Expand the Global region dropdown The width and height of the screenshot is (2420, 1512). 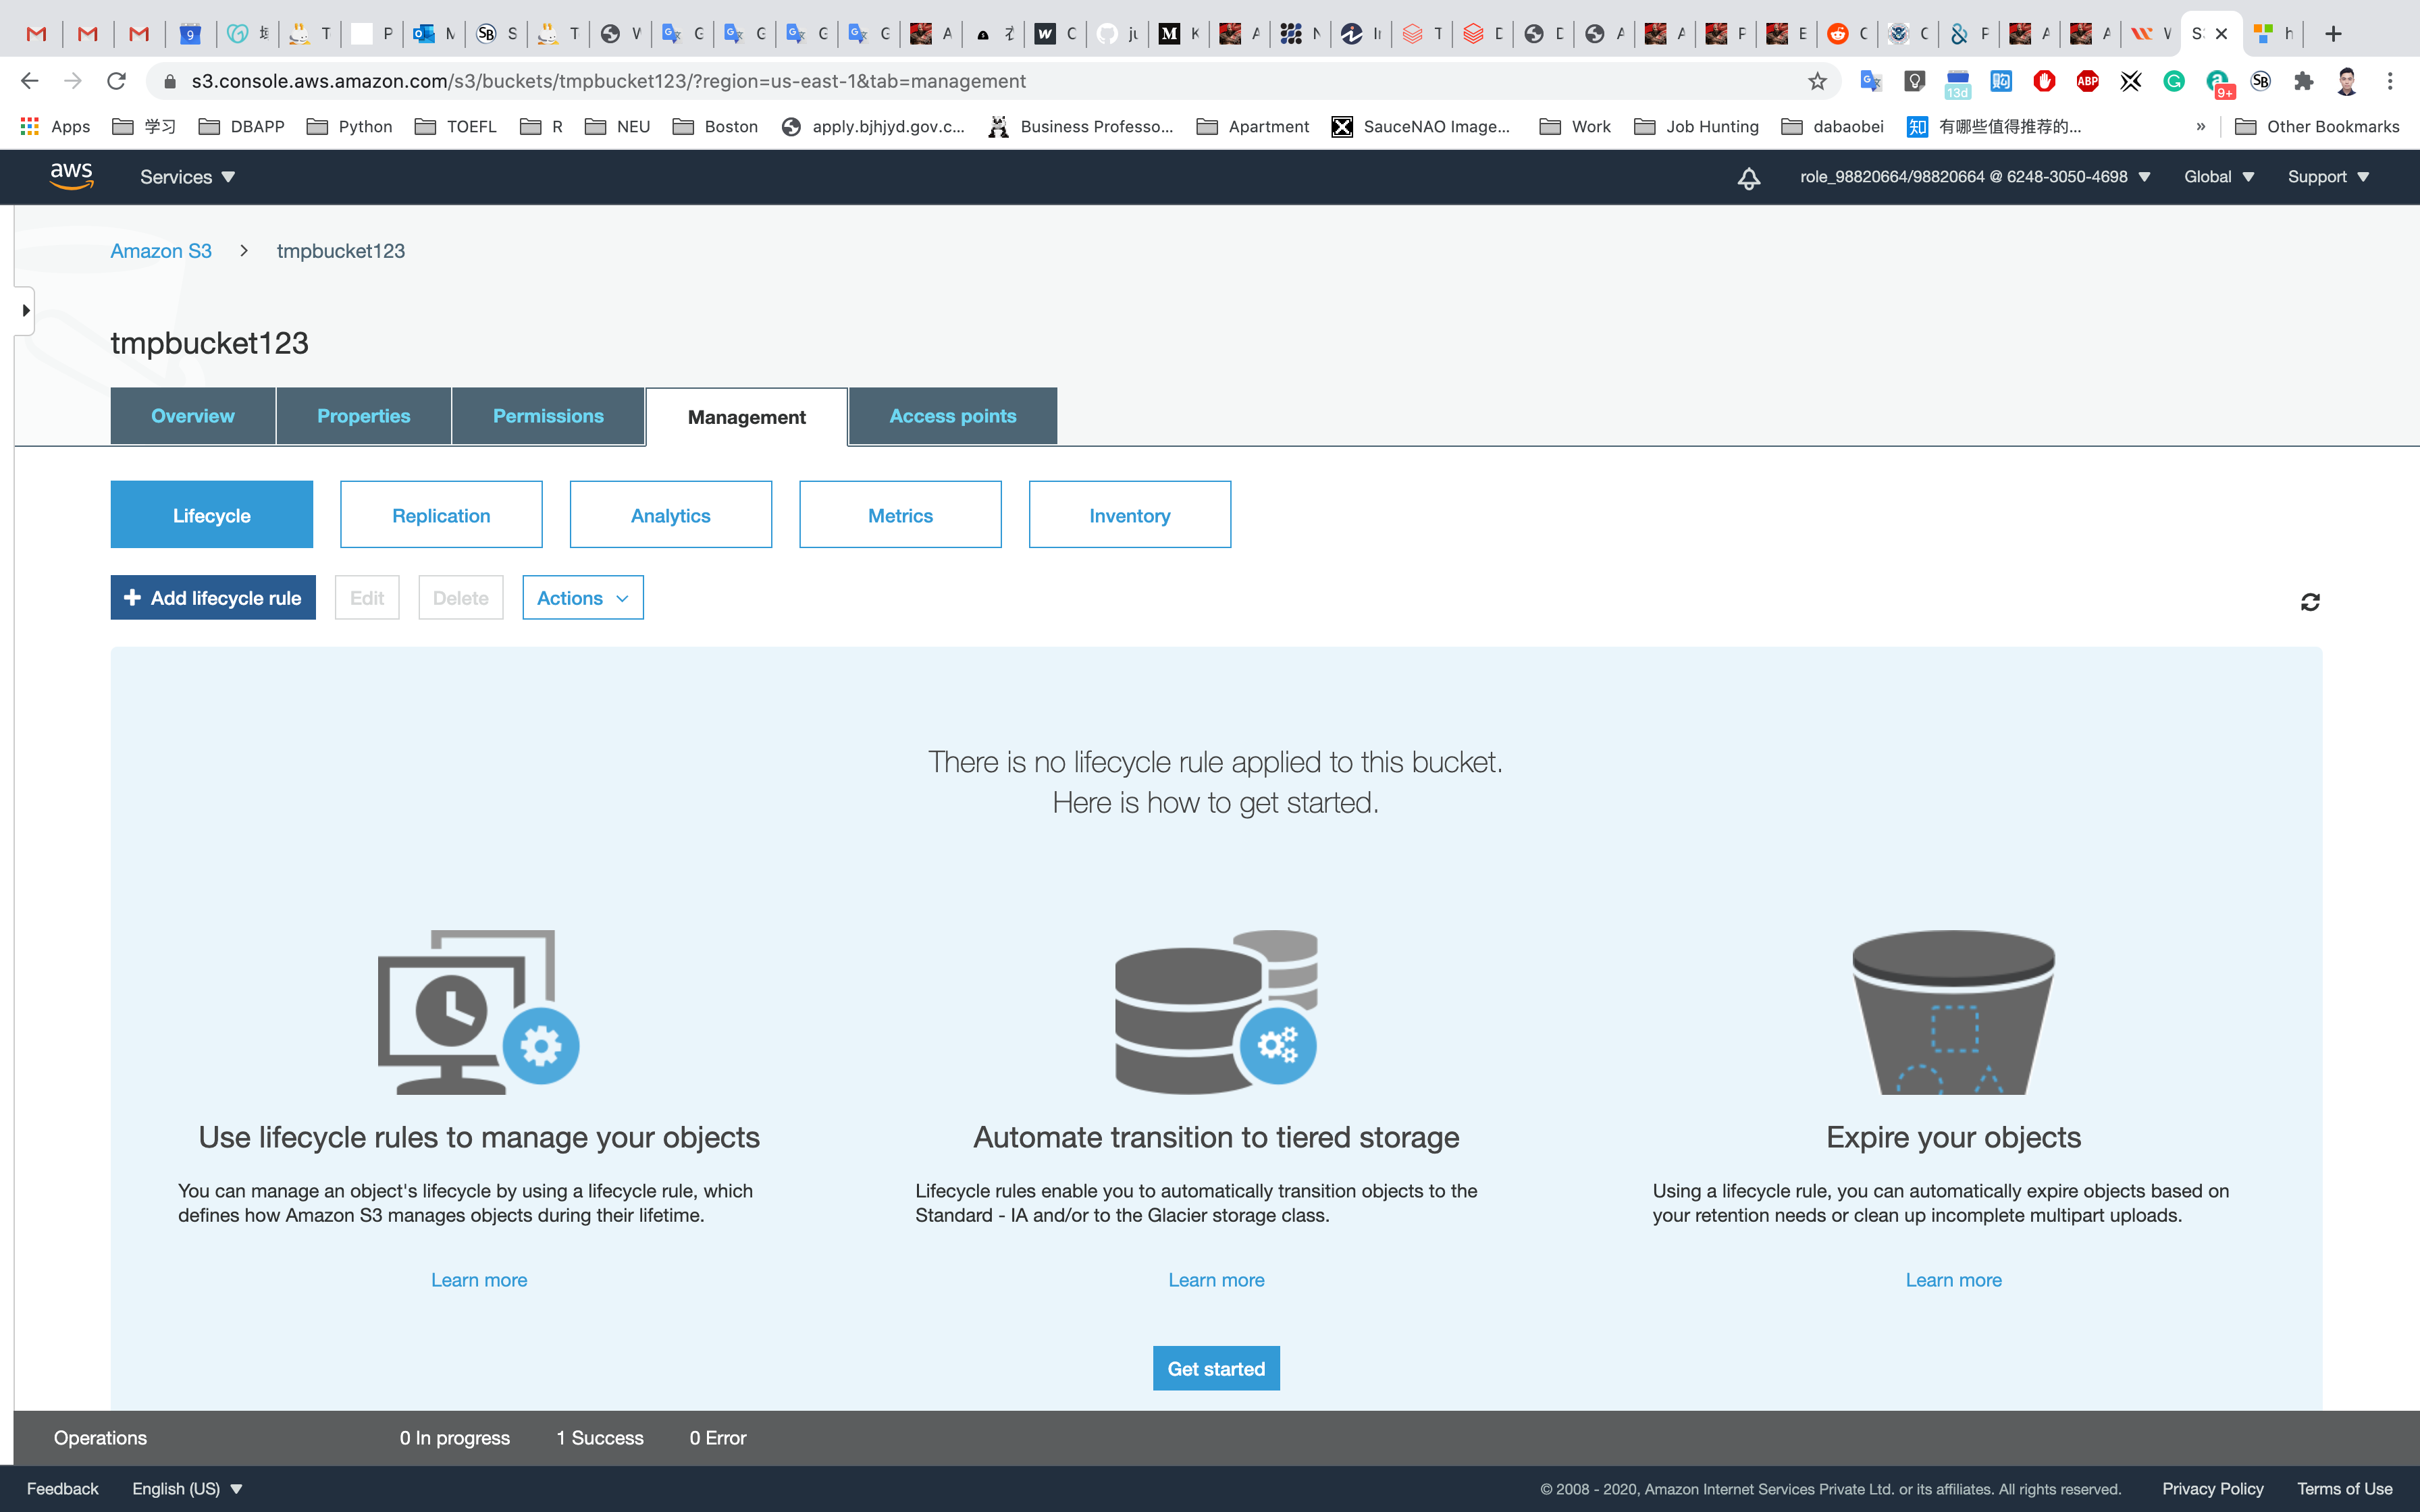coord(2218,177)
